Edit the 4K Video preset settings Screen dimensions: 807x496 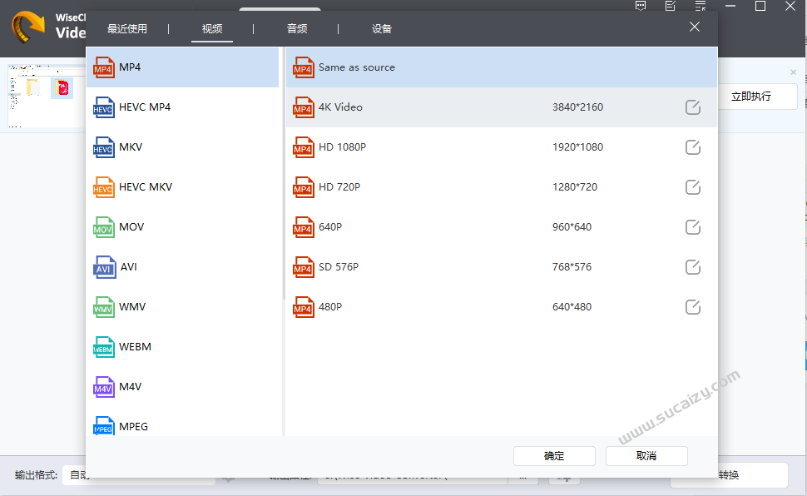[x=692, y=107]
